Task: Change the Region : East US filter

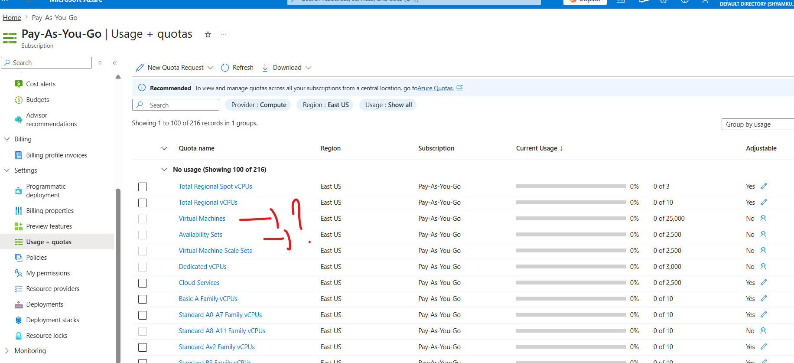Action: coord(325,105)
